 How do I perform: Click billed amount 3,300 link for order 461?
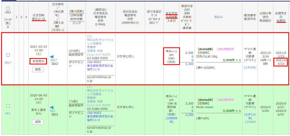click(x=189, y=115)
